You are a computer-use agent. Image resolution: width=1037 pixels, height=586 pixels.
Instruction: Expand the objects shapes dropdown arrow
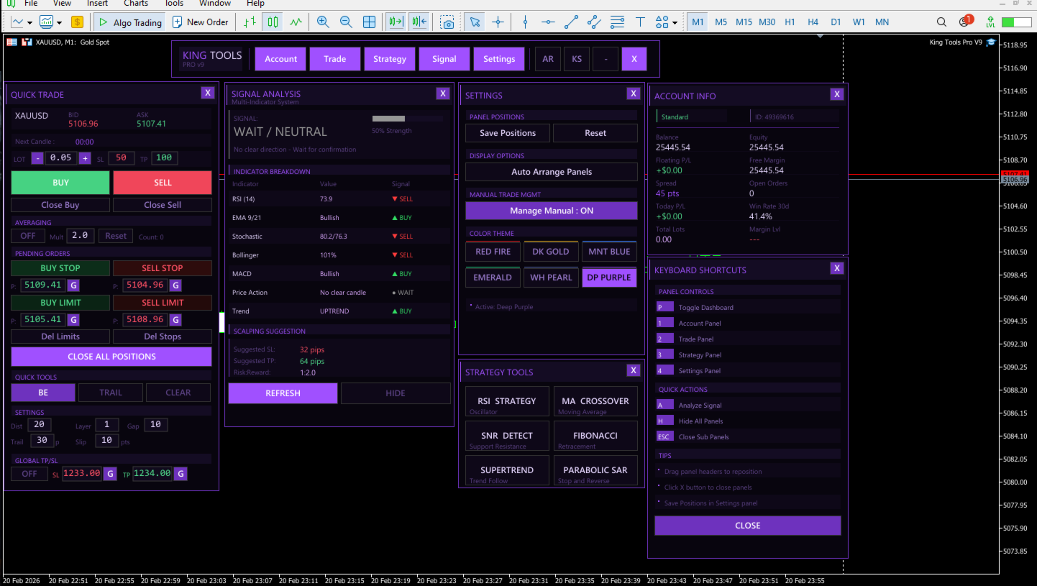click(675, 22)
